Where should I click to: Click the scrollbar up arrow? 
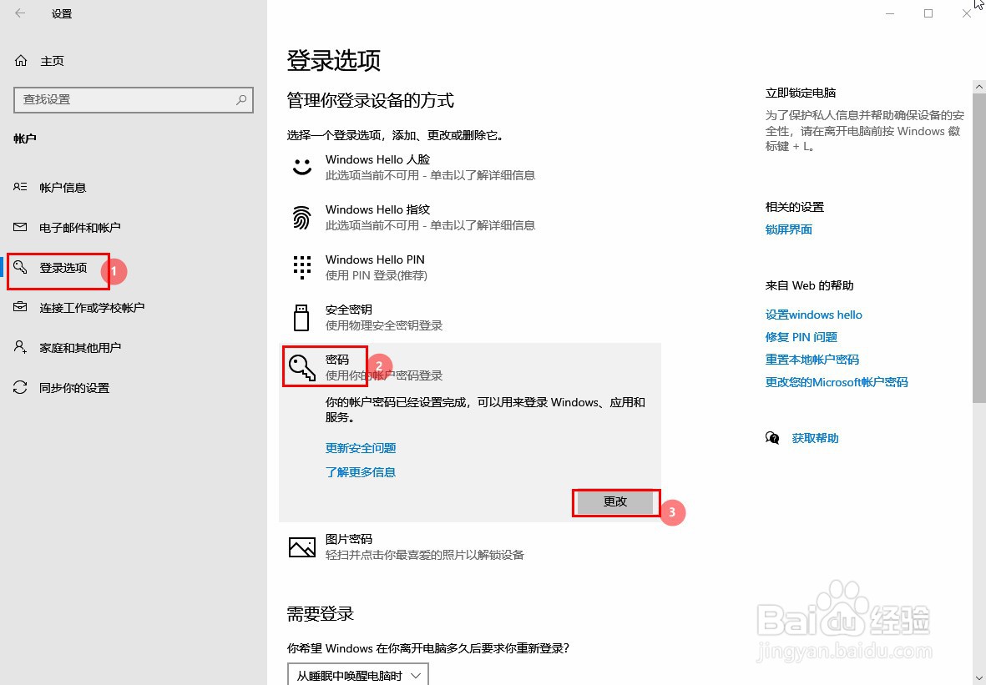click(x=979, y=86)
